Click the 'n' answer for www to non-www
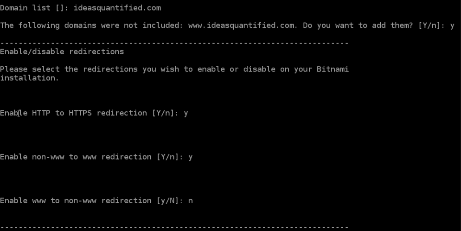 191,201
